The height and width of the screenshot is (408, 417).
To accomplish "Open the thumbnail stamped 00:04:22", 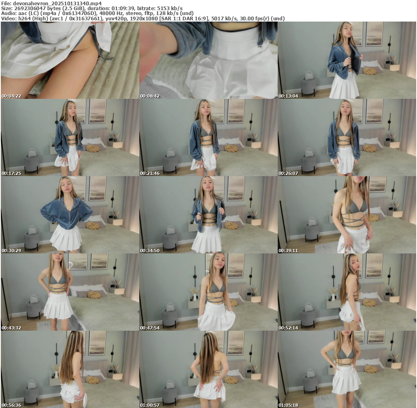I will coord(70,60).
